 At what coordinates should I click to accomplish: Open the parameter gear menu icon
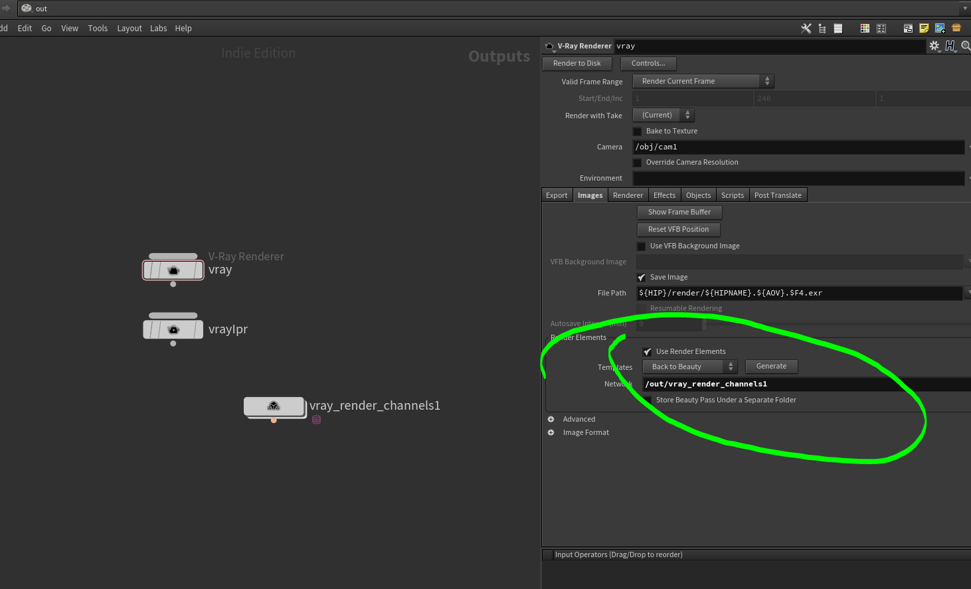pos(934,46)
